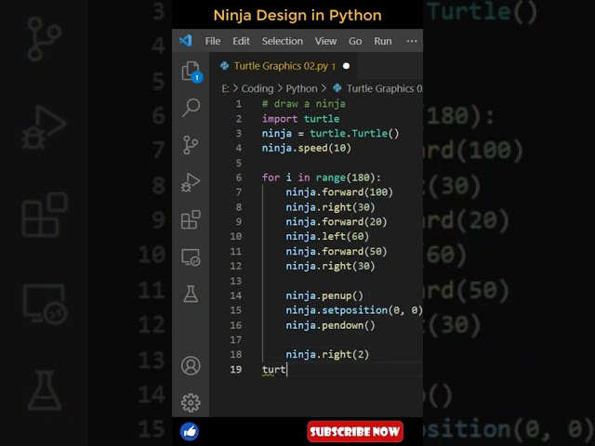Screen dimensions: 595x446
Task: Open the Testing flask icon
Action: [191, 294]
